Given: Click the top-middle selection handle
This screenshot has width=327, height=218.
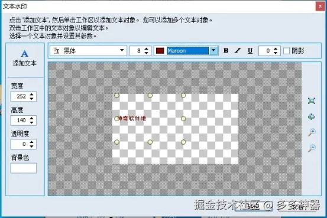Looking at the screenshot, I should pos(150,96).
